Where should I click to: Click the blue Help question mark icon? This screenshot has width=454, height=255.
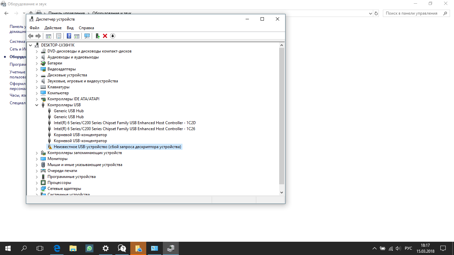pyautogui.click(x=69, y=36)
